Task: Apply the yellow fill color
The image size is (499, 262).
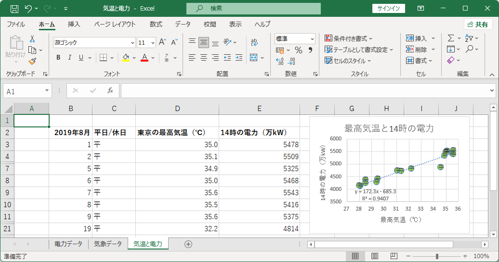Action: tap(126, 58)
